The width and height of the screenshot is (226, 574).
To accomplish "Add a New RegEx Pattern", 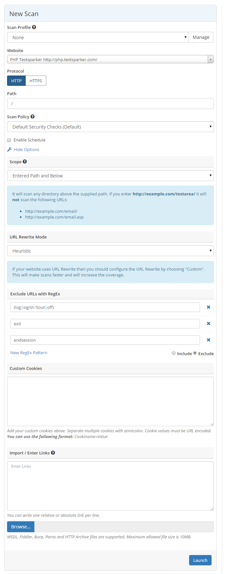I will coord(29,353).
